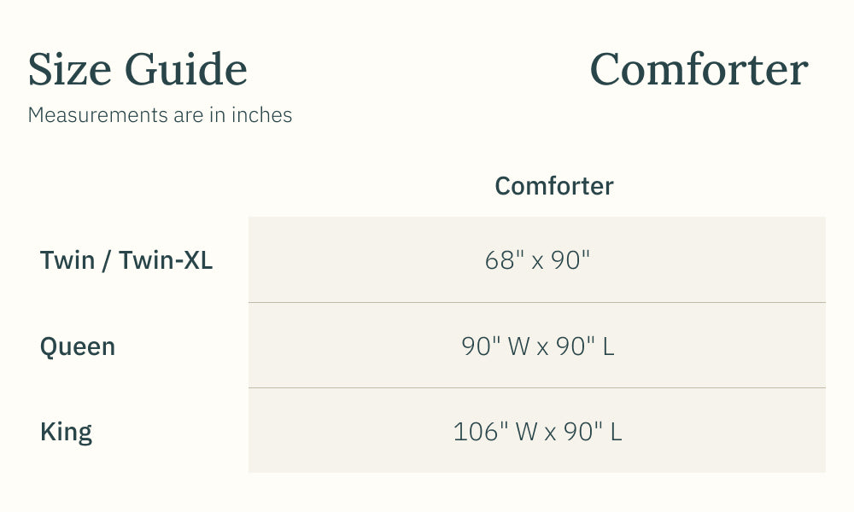The height and width of the screenshot is (512, 854).
Task: Select the King row label
Action: click(66, 432)
